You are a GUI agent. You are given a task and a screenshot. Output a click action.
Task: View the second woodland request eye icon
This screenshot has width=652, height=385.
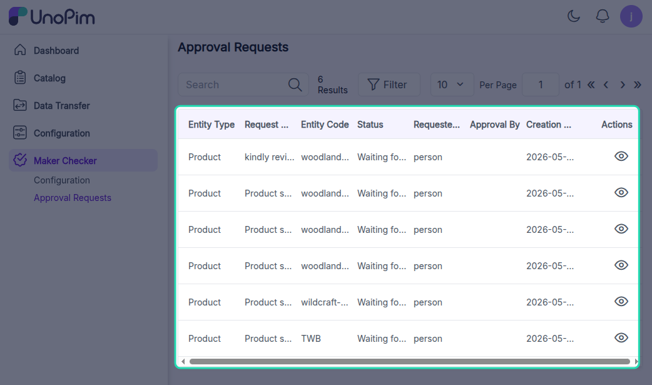[x=621, y=192]
